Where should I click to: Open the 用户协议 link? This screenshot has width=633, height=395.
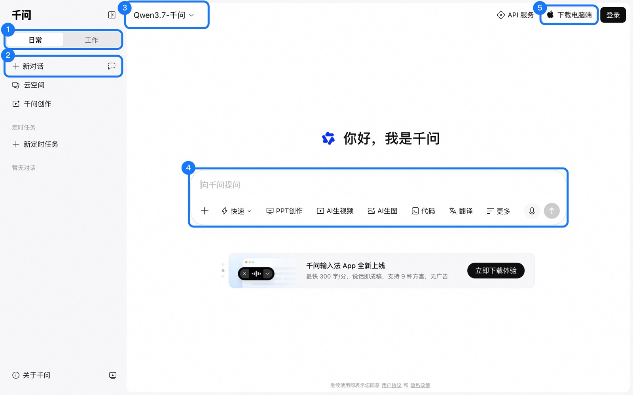tap(391, 386)
